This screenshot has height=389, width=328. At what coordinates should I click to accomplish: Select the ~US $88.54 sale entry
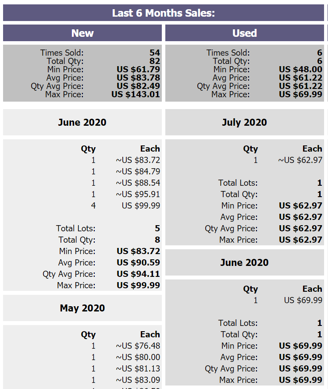pos(138,183)
